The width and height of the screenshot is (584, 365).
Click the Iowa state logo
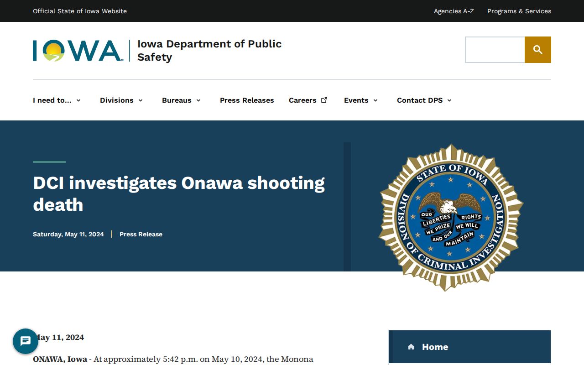coord(78,51)
